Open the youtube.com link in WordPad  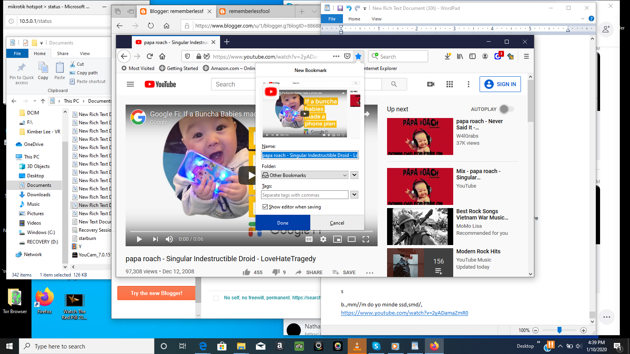click(x=404, y=313)
